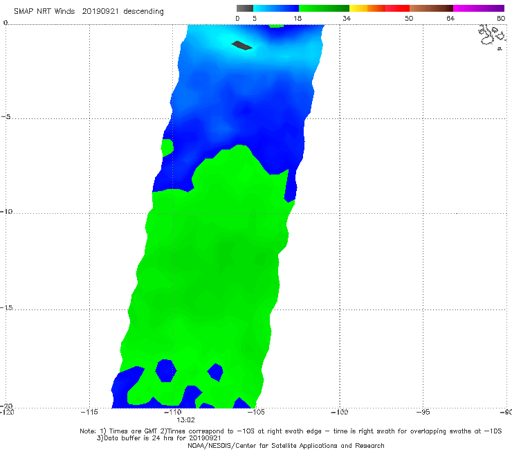Click the yellow-orange segment of the color scale
The image size is (512, 450).
[x=367, y=8]
